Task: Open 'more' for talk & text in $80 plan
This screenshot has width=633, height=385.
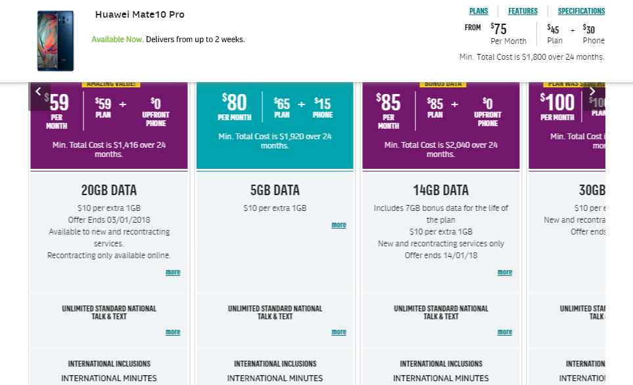Action: [339, 332]
